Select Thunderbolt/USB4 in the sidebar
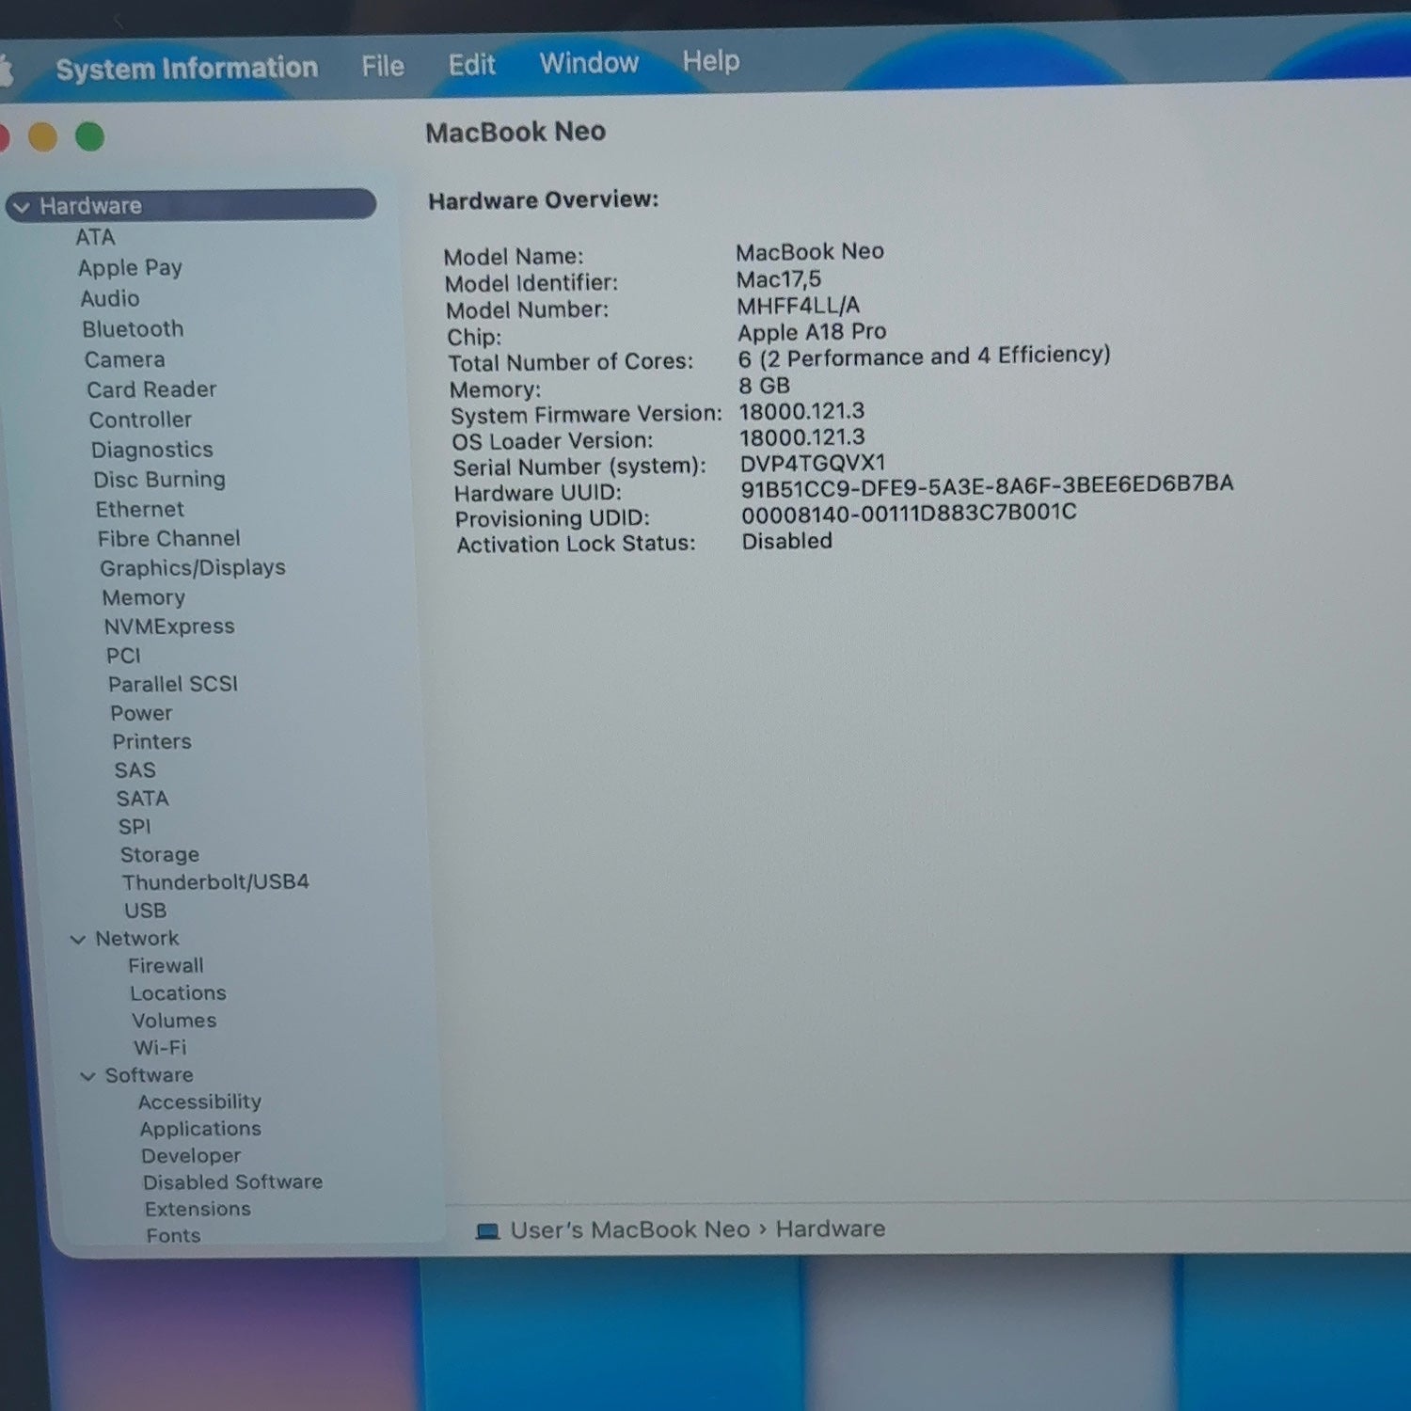 (214, 882)
